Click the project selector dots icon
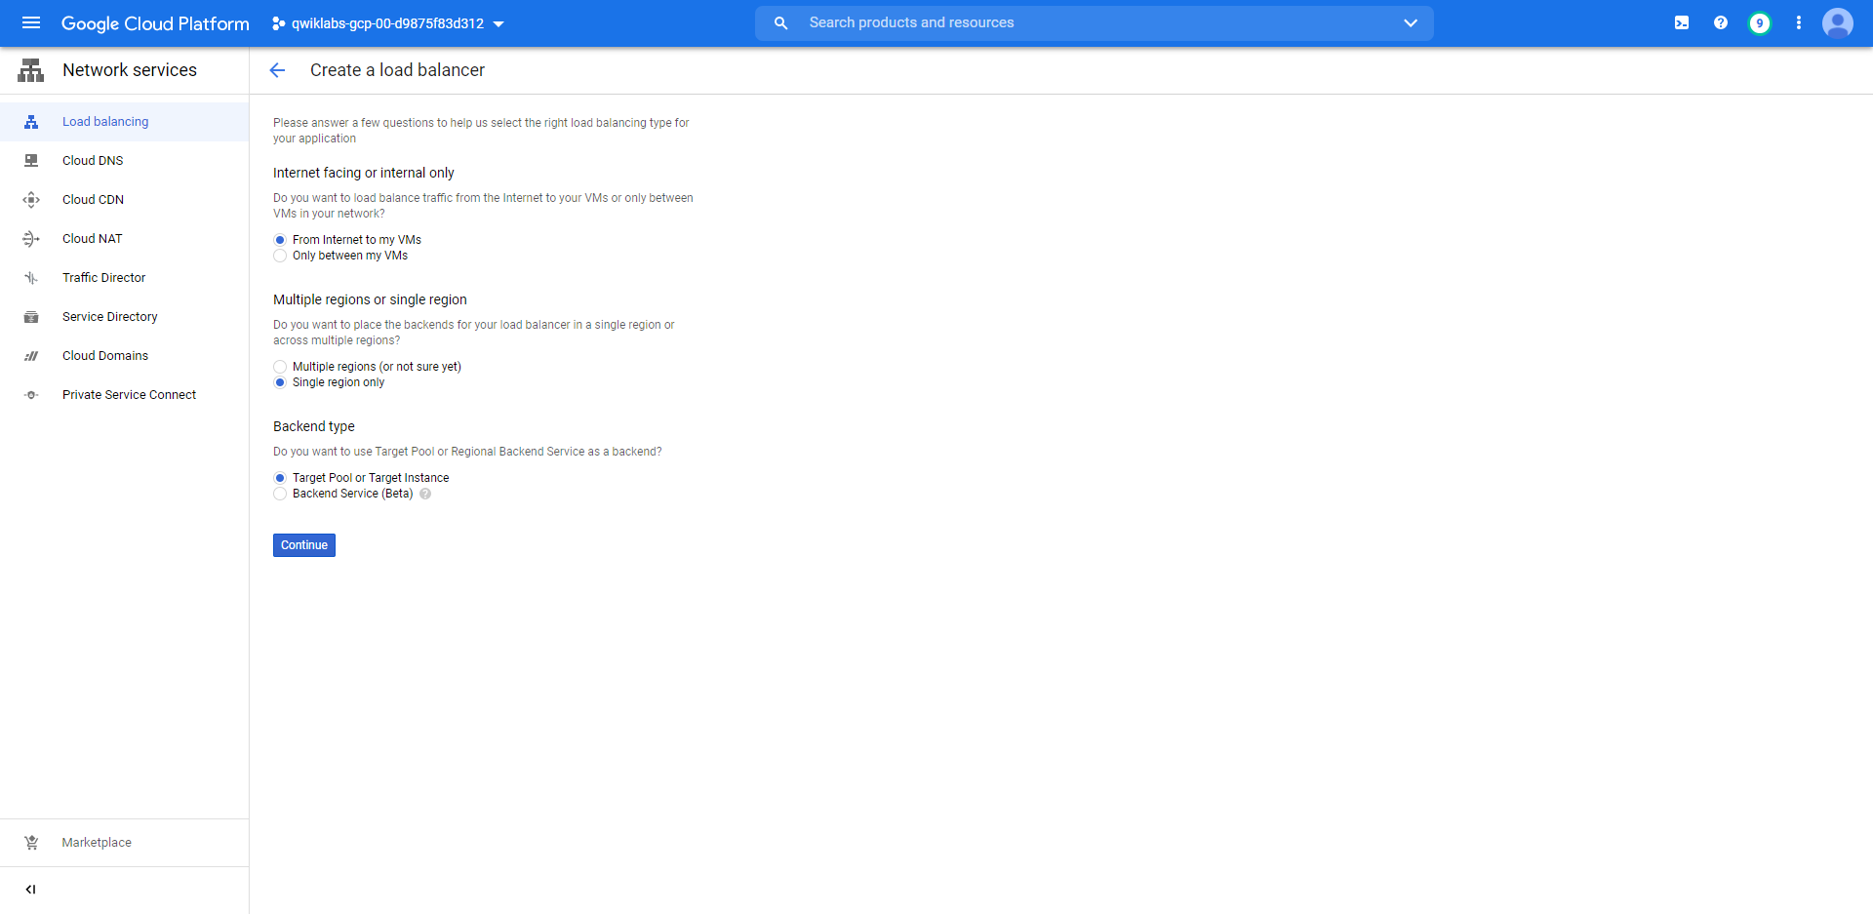 279,23
